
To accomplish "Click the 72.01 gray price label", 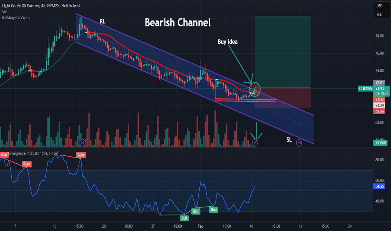I will [379, 83].
